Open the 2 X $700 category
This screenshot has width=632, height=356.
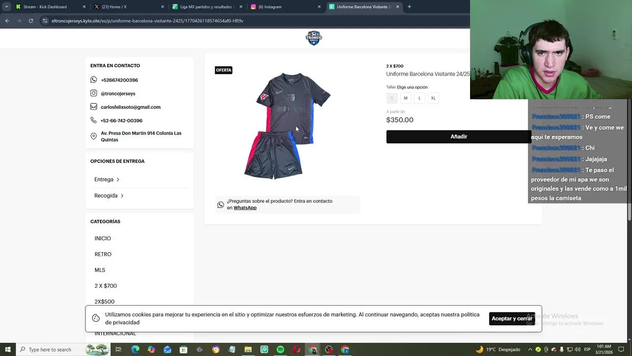[106, 286]
